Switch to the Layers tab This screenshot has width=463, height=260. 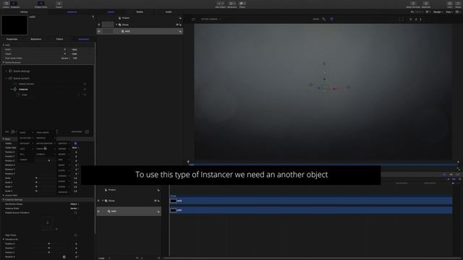pyautogui.click(x=111, y=12)
